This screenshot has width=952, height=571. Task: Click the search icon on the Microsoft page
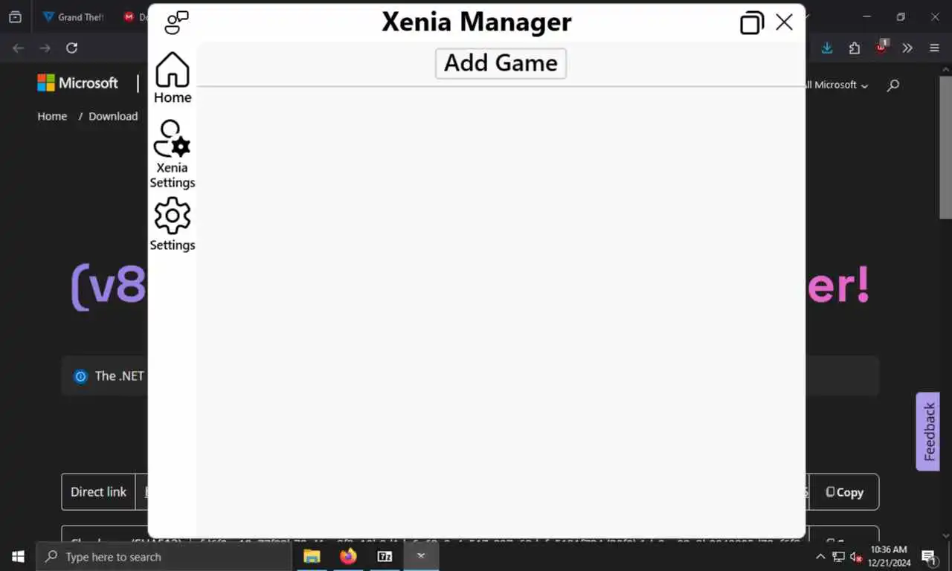click(893, 85)
